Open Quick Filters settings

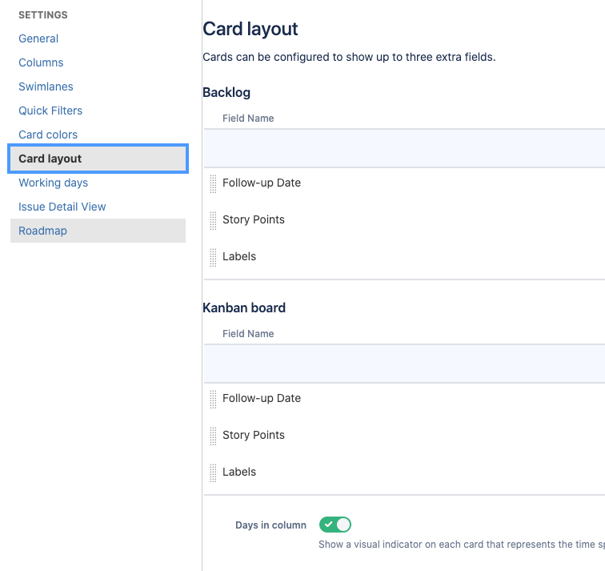[50, 111]
